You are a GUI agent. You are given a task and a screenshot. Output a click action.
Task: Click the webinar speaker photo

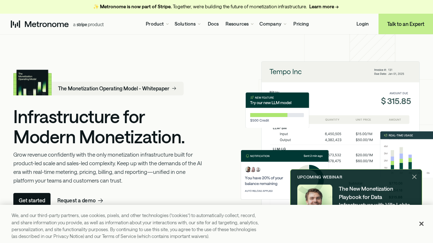pos(315,195)
